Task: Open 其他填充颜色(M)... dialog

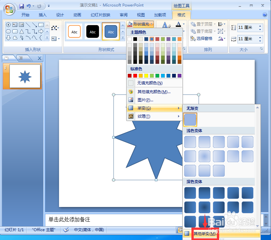Action: [155, 92]
